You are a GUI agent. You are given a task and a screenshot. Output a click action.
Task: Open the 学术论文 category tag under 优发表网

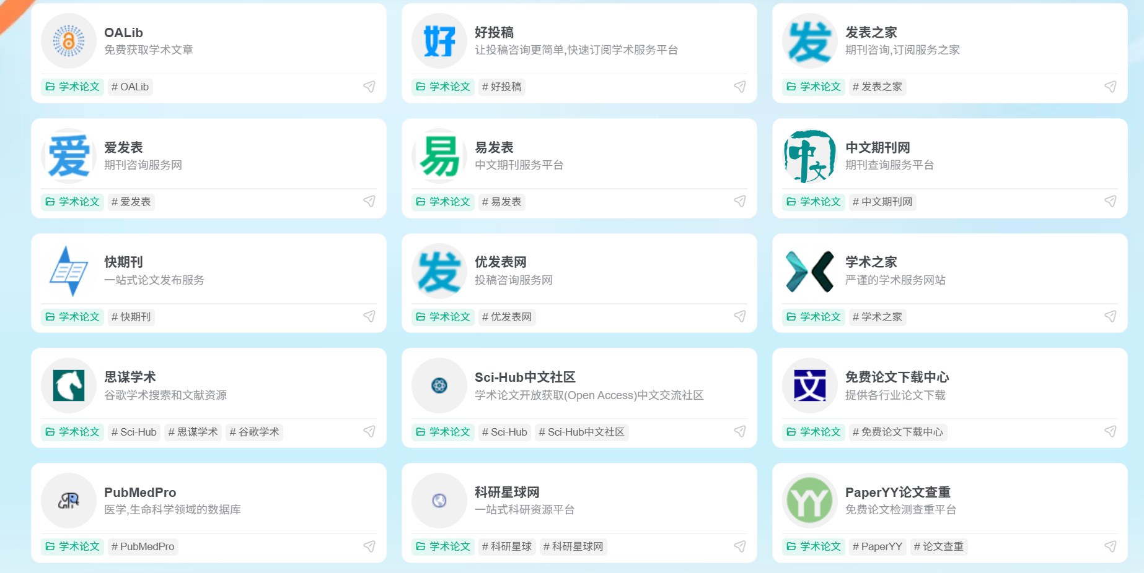point(442,316)
